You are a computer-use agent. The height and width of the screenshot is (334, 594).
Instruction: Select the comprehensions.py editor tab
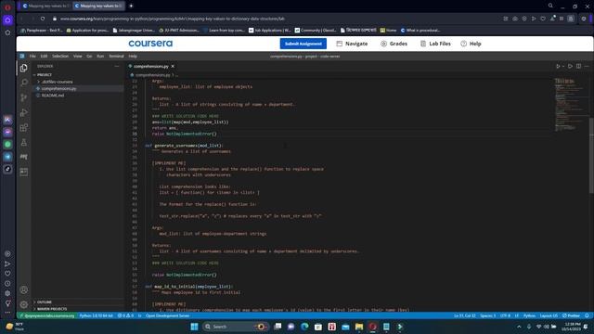150,66
